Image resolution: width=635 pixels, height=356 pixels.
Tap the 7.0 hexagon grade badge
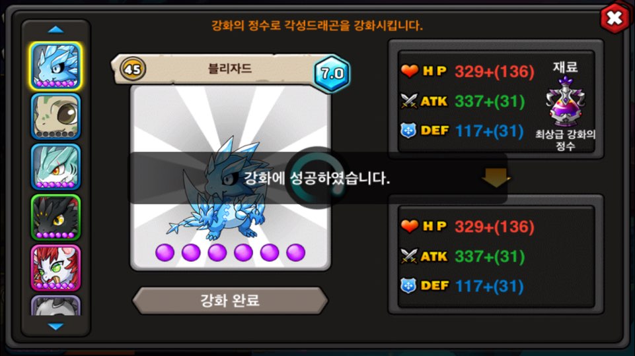pyautogui.click(x=332, y=73)
